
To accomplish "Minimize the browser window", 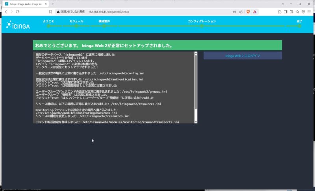I will [x=291, y=4].
